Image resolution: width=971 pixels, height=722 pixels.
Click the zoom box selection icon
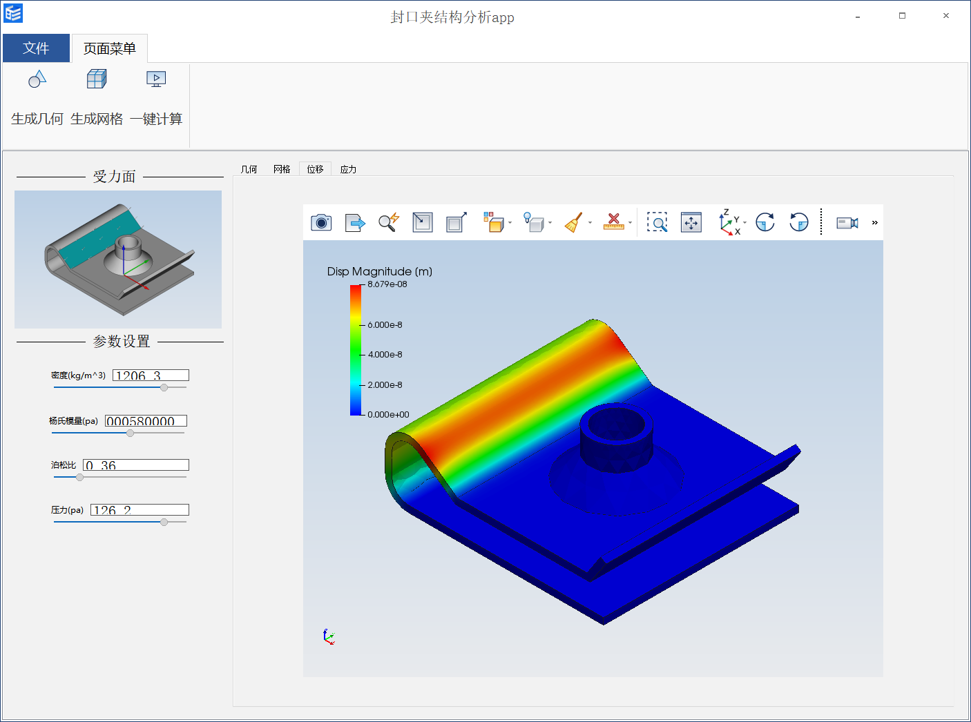(657, 222)
